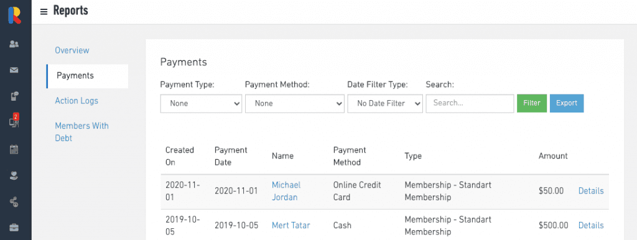Screen dimensions: 637x240
Task: Open the members icon in the sidebar
Action: (x=14, y=44)
